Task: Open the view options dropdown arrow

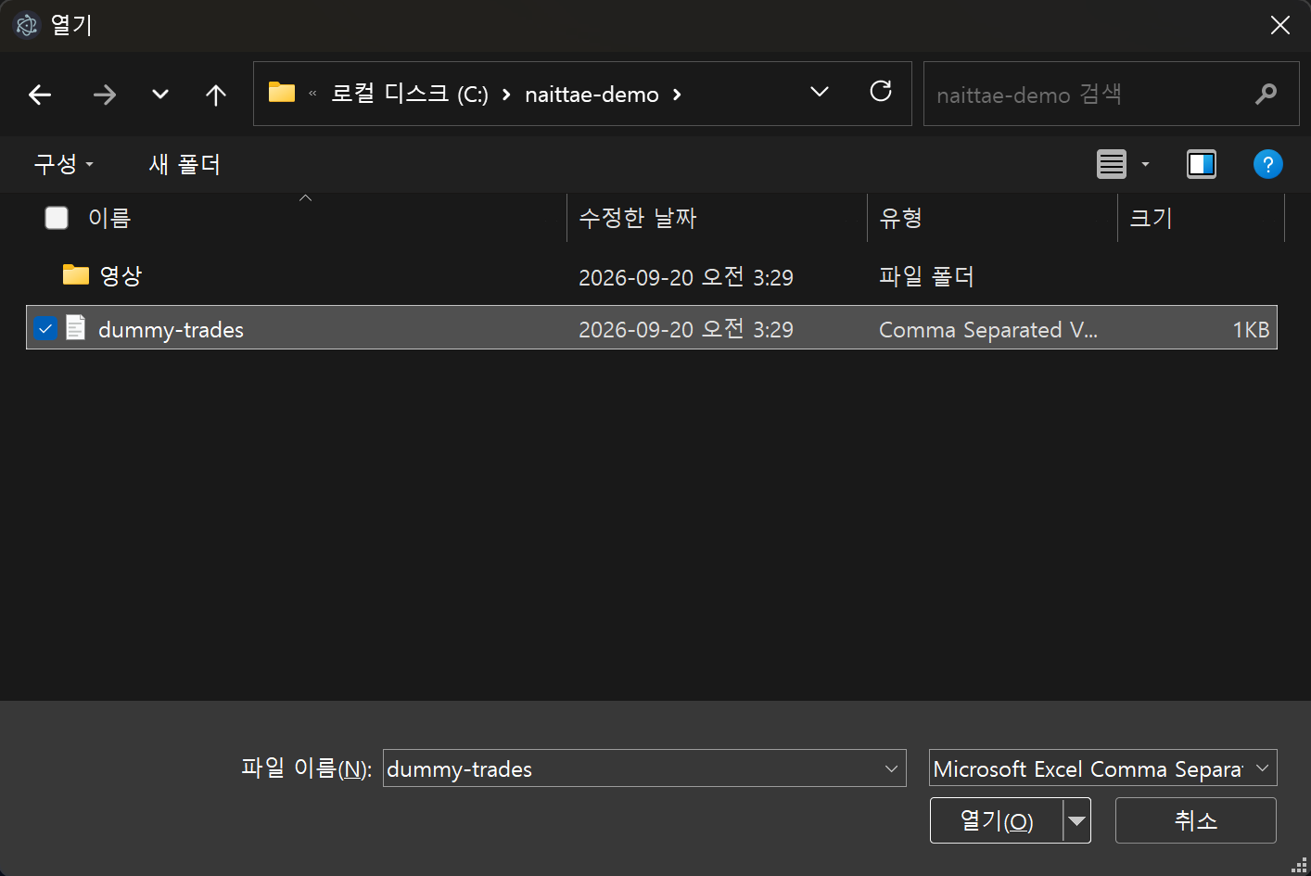Action: point(1145,164)
